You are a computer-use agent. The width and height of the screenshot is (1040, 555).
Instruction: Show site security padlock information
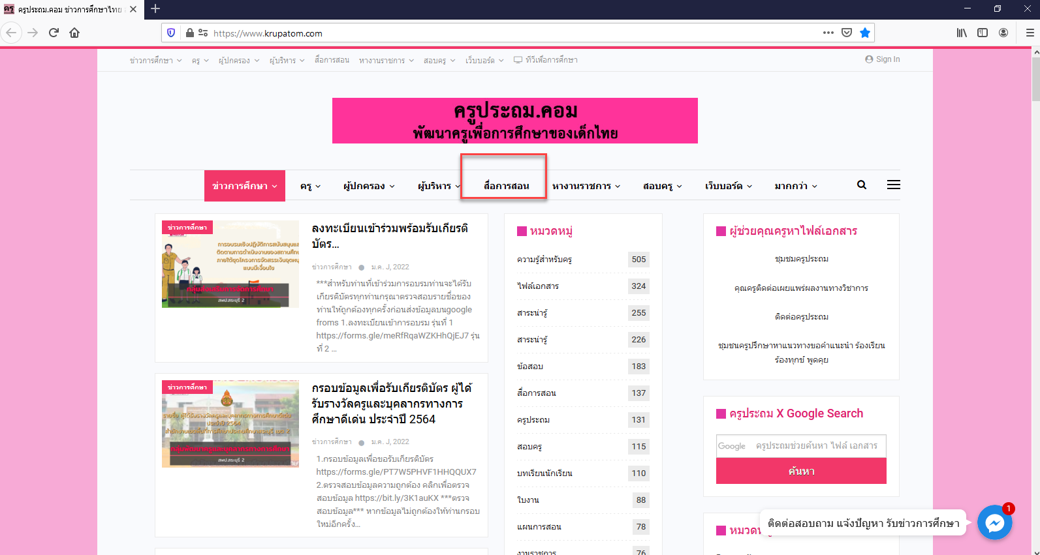pyautogui.click(x=190, y=33)
